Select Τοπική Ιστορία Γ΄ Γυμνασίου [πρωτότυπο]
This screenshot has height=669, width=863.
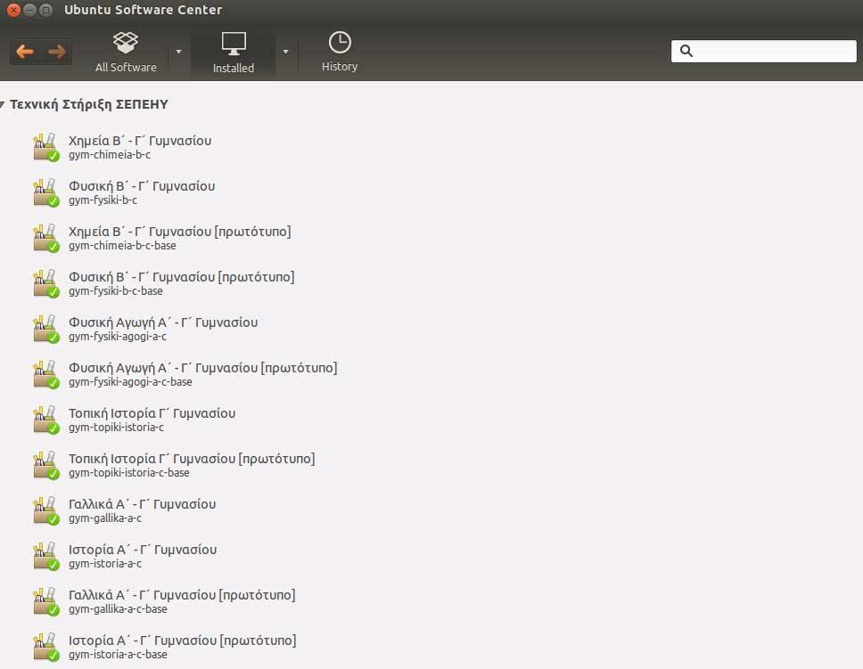192,459
